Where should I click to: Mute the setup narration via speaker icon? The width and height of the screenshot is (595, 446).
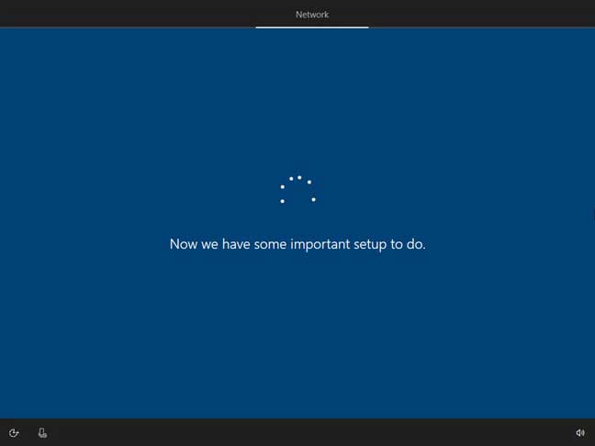click(x=580, y=433)
